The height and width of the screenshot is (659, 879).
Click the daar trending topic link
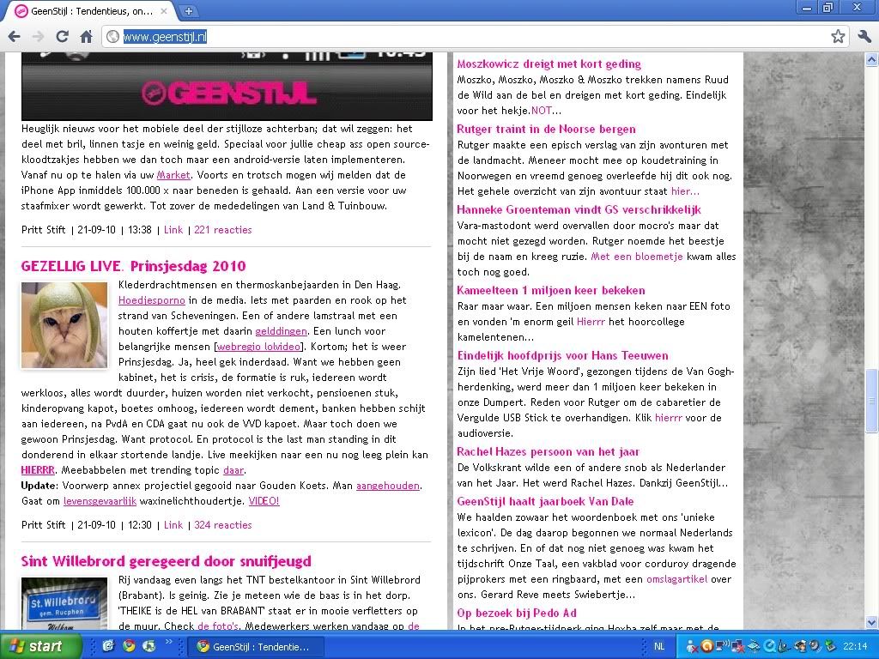click(x=233, y=470)
